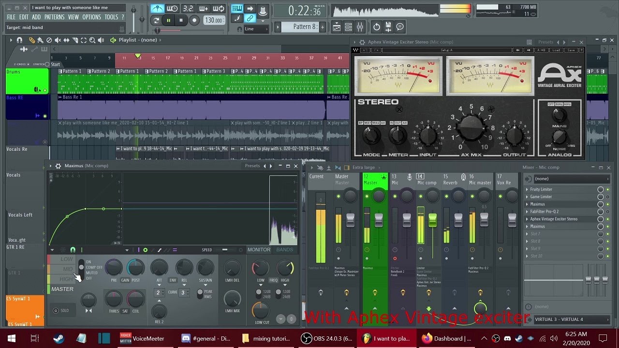Select the playlist pencil draw tool

click(32, 40)
